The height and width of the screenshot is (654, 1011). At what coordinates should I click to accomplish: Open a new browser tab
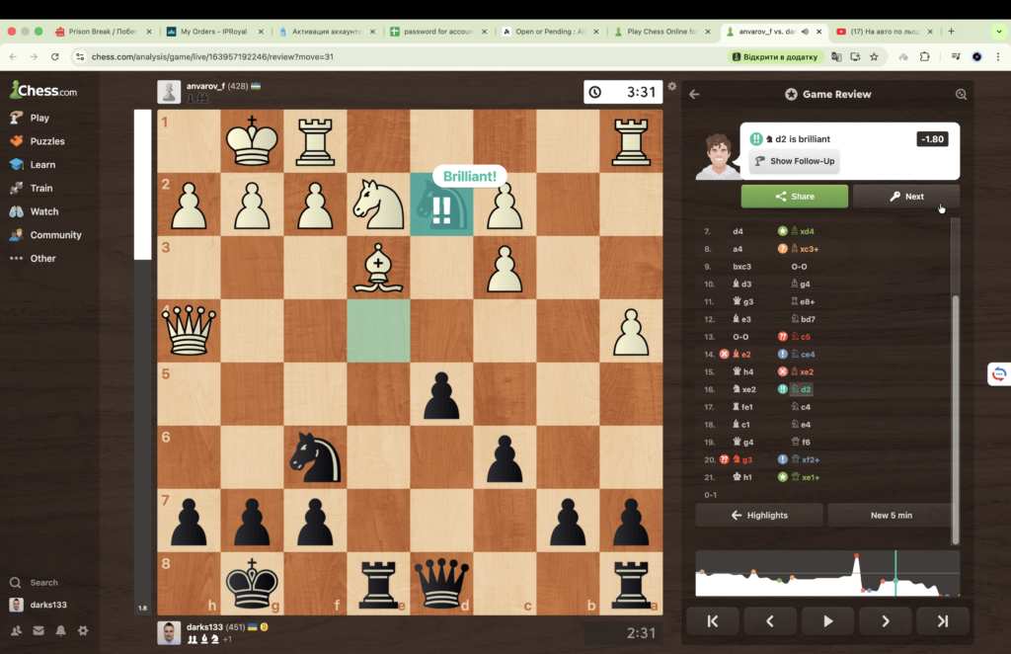pos(951,31)
